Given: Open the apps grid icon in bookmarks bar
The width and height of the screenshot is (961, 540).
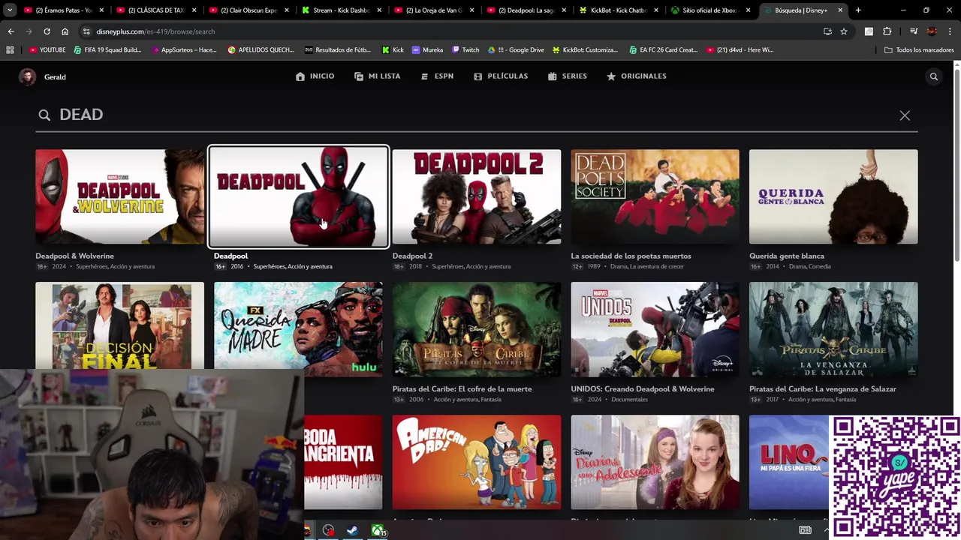Looking at the screenshot, I should [x=10, y=49].
